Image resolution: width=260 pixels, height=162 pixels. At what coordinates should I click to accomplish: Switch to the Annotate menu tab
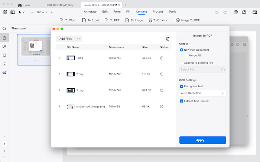click(90, 12)
